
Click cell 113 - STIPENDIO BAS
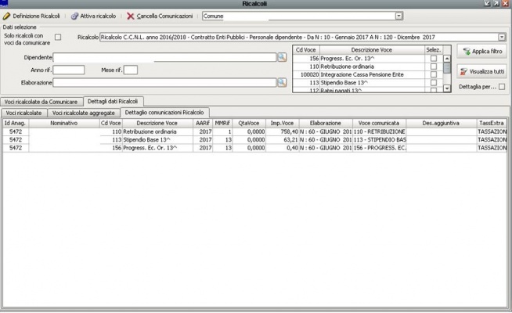click(379, 140)
